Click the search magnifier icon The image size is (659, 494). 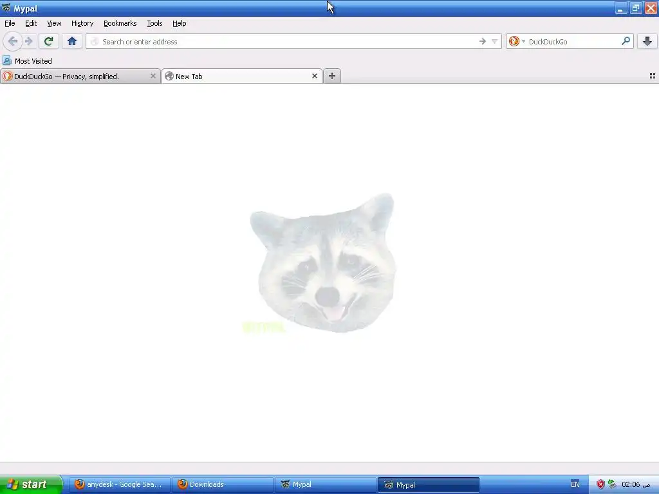pyautogui.click(x=626, y=41)
